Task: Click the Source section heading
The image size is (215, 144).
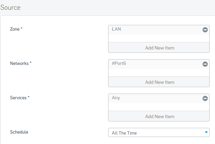Action: tap(10, 7)
